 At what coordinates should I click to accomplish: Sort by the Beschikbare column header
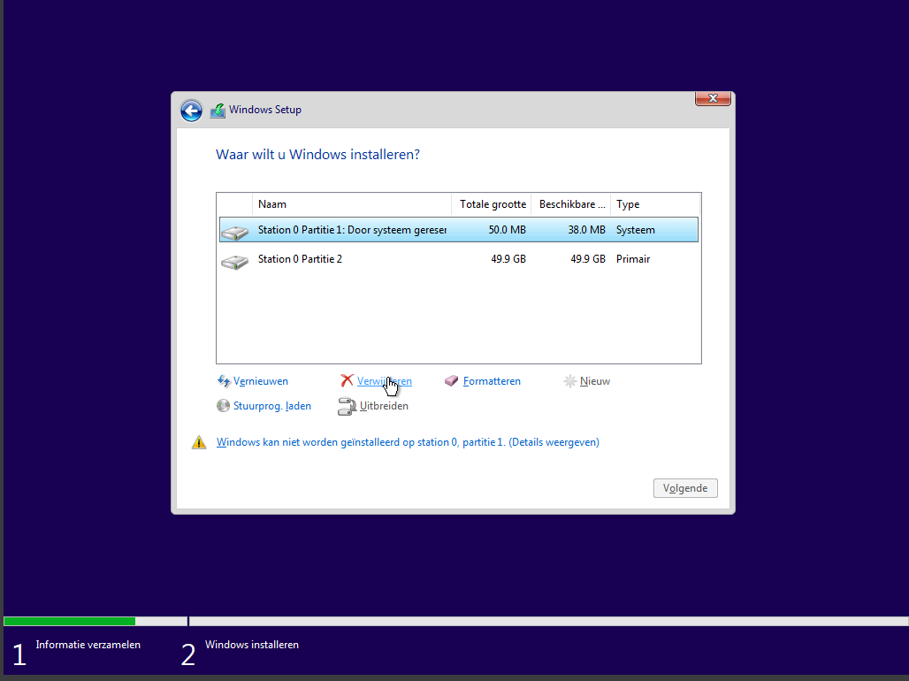point(571,204)
